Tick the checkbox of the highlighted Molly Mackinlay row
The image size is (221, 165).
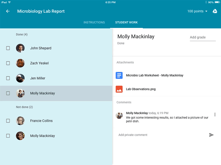(x=8, y=93)
